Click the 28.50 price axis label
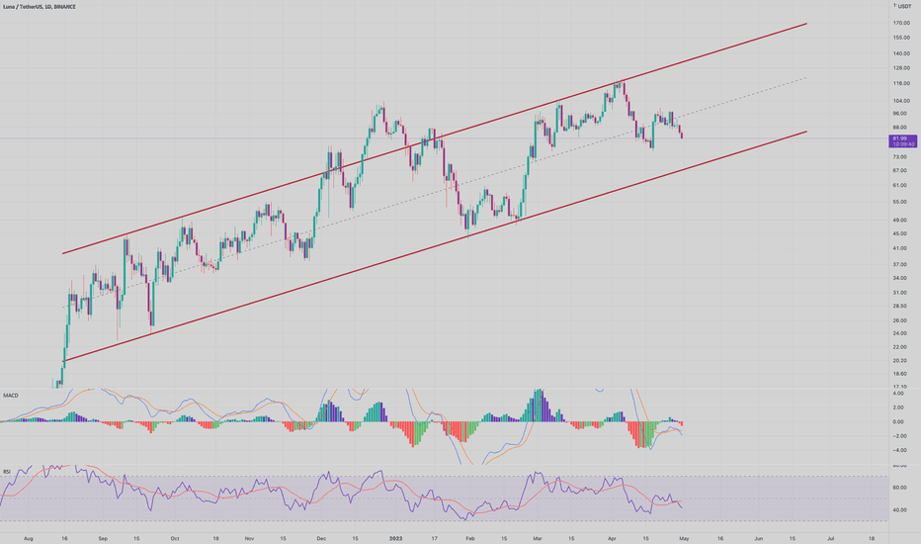This screenshot has width=921, height=544. click(900, 307)
